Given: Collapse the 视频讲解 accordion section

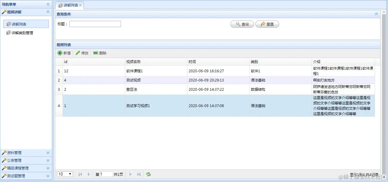Looking at the screenshot, I should 48,12.
